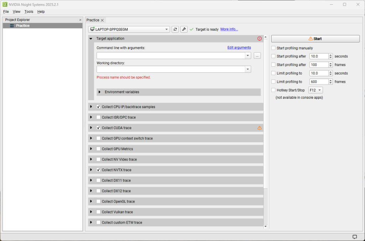Click the Edit arguments link

239,48
